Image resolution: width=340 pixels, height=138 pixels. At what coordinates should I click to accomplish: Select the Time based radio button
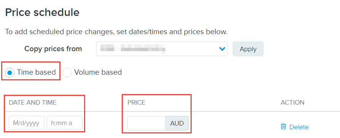pyautogui.click(x=10, y=72)
